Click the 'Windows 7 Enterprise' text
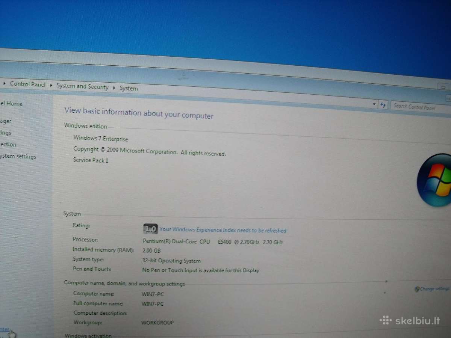This screenshot has height=338, width=451. [x=101, y=138]
